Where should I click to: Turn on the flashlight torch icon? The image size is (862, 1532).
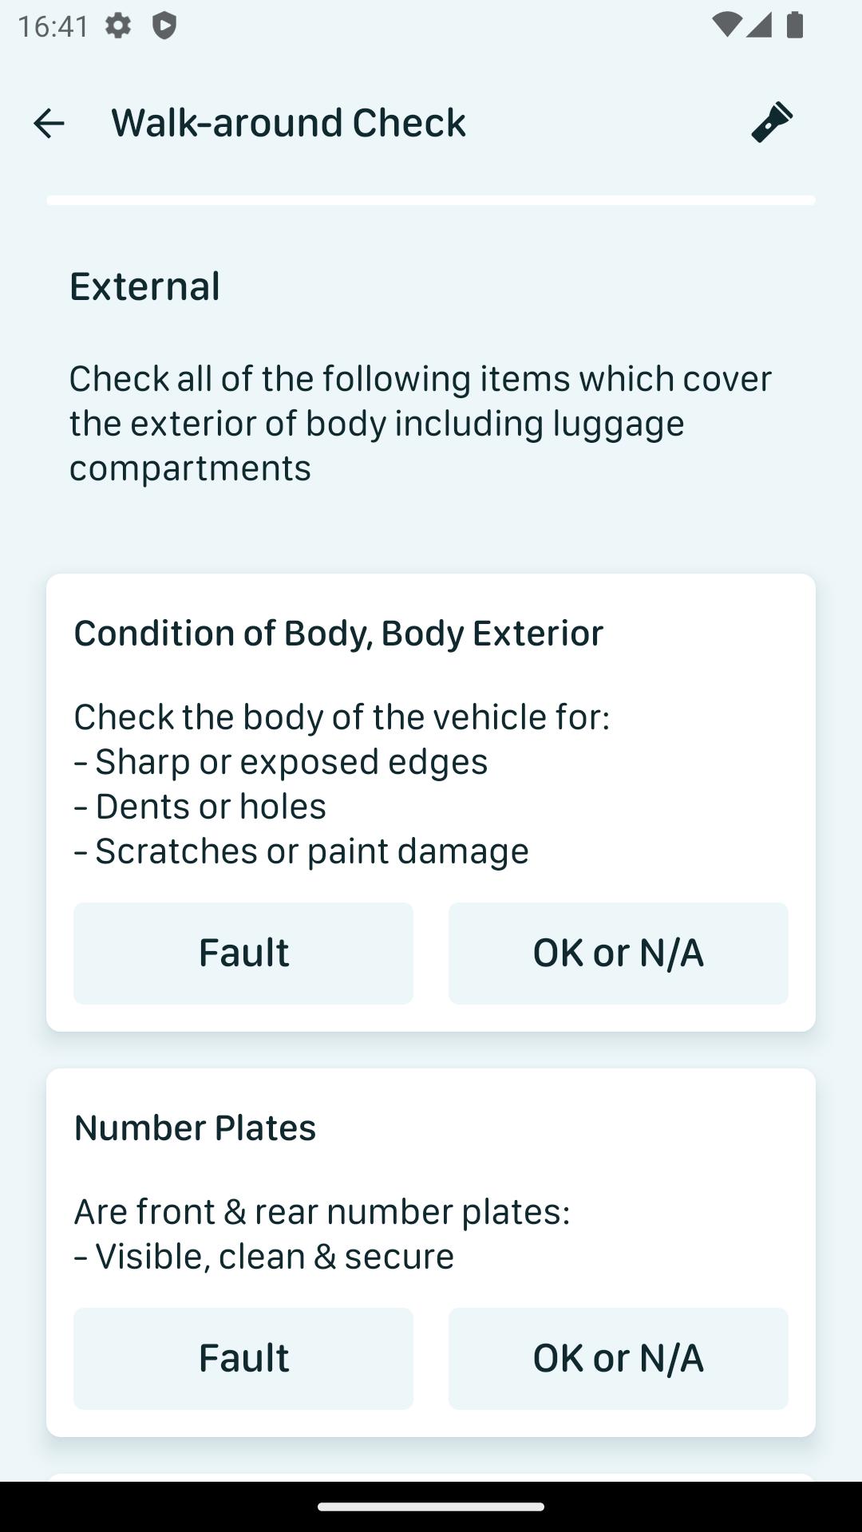(772, 123)
